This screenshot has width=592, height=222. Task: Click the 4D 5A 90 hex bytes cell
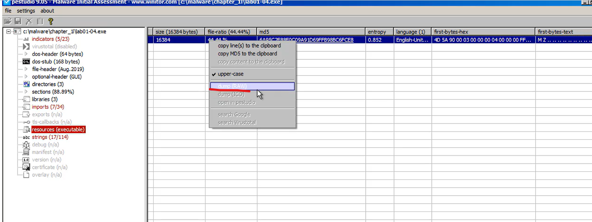point(482,40)
